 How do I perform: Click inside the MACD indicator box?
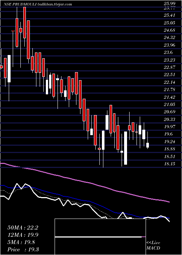[100, 237]
